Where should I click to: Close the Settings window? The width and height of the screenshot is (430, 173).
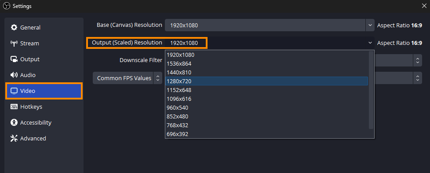point(424,6)
